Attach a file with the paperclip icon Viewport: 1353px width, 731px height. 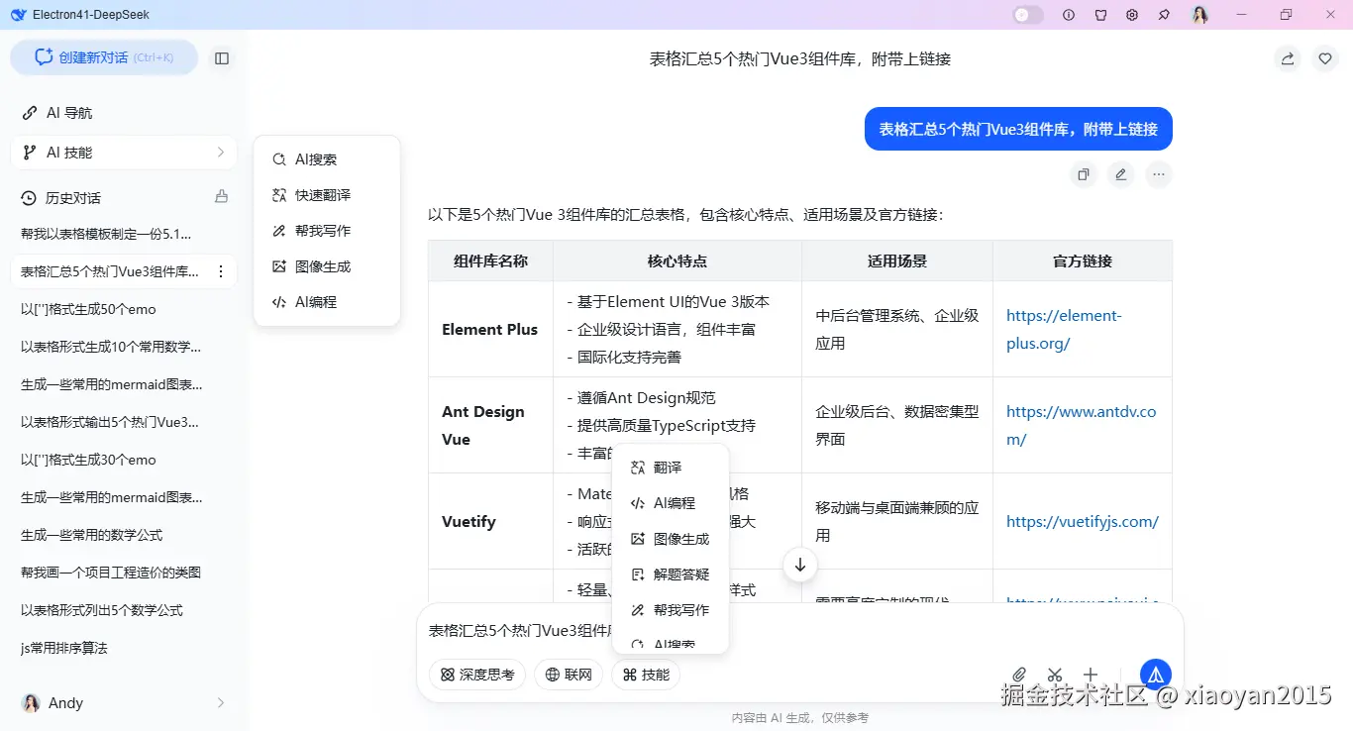1018,674
